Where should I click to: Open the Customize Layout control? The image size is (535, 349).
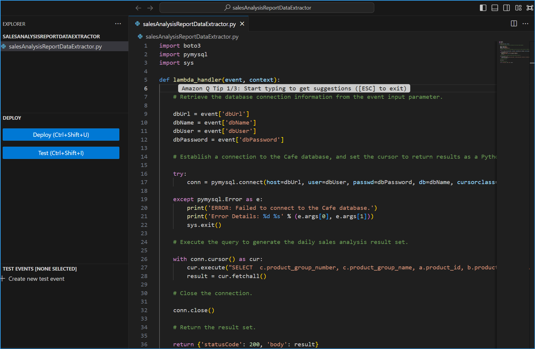pyautogui.click(x=518, y=8)
